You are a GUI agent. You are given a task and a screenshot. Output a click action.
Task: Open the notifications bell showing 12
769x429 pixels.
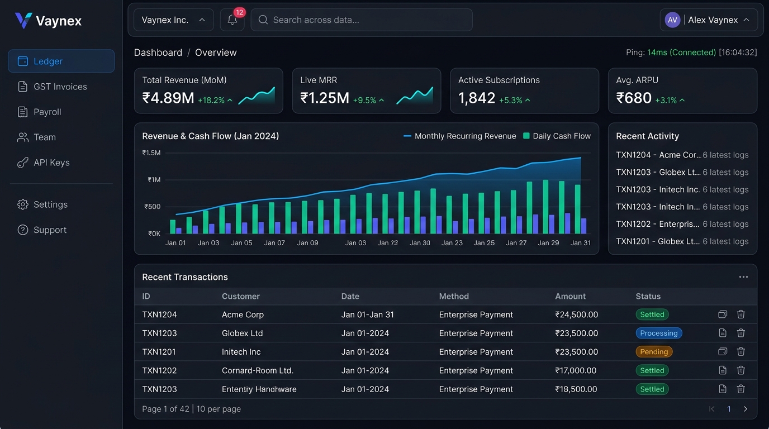[x=232, y=20]
